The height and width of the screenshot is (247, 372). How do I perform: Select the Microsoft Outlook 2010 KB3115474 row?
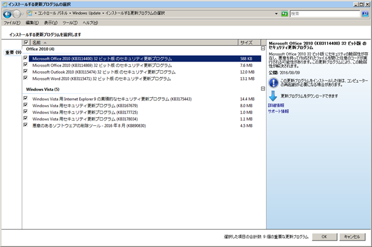[x=145, y=72]
